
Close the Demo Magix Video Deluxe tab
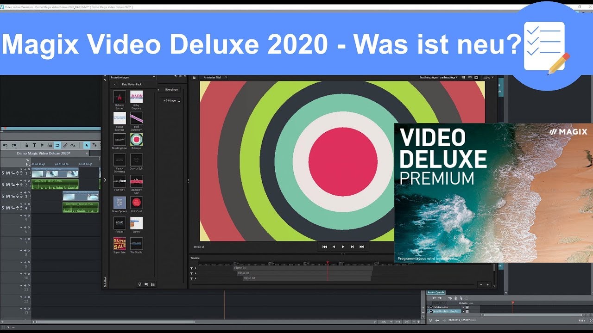87,153
